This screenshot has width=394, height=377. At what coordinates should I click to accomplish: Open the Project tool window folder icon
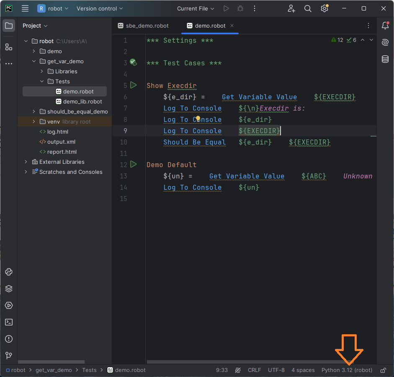(9, 26)
